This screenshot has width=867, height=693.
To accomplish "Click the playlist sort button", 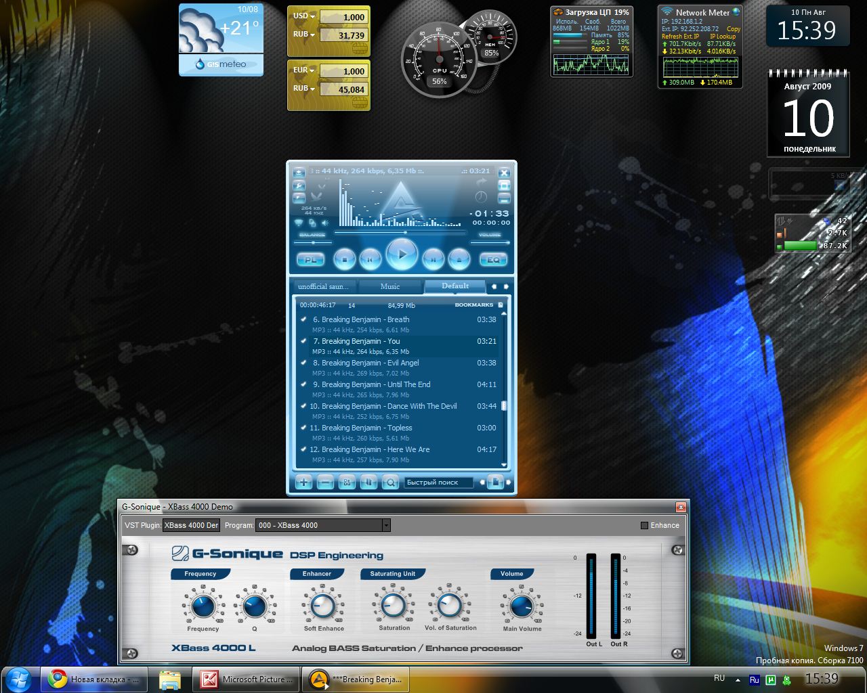I will coord(368,482).
